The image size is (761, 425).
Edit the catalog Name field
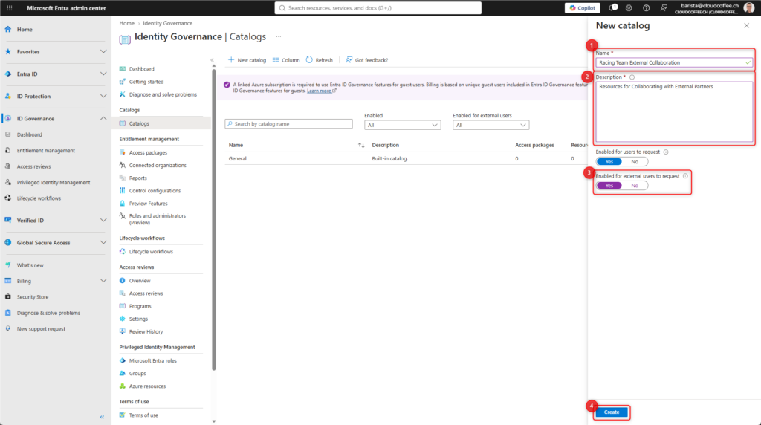[x=674, y=62]
